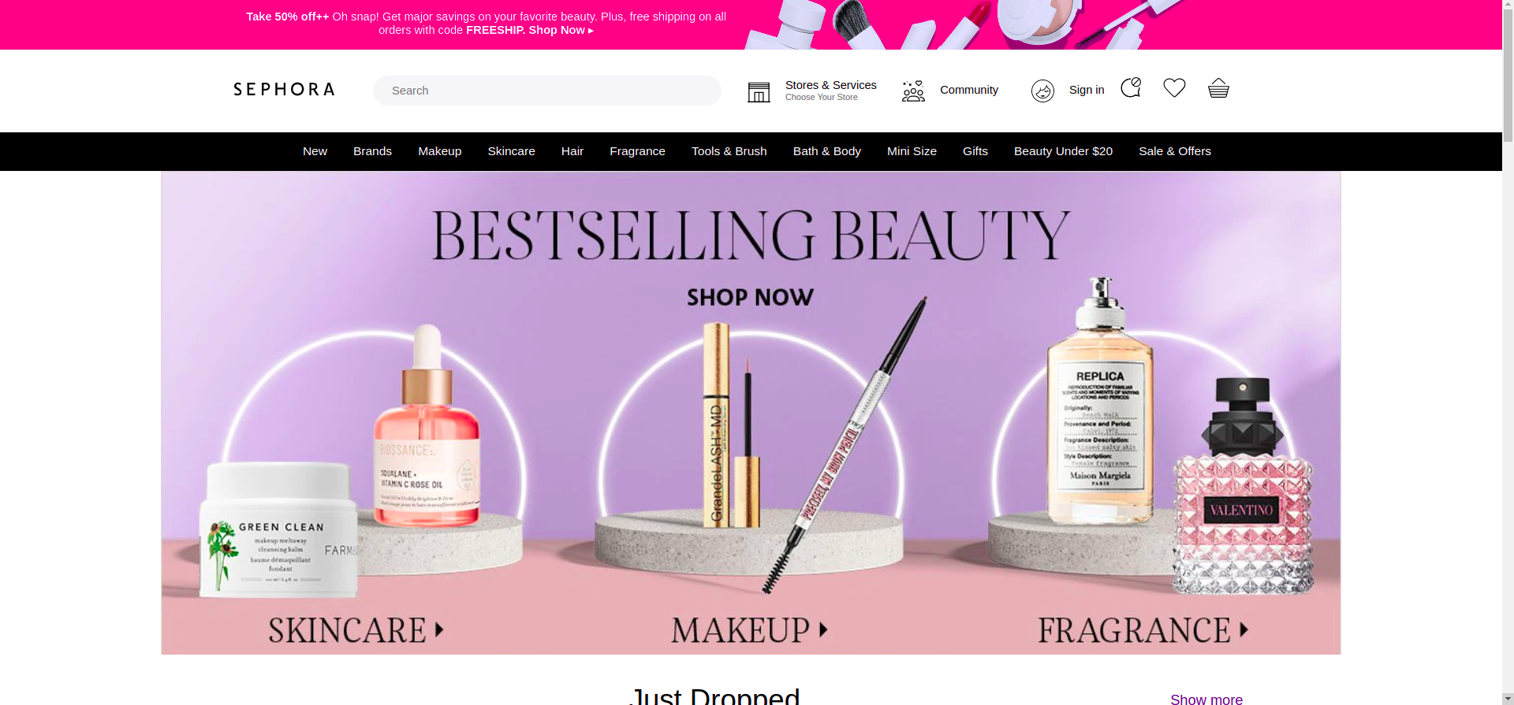Click the scrollbar down arrow
The width and height of the screenshot is (1514, 705).
pyautogui.click(x=1508, y=699)
